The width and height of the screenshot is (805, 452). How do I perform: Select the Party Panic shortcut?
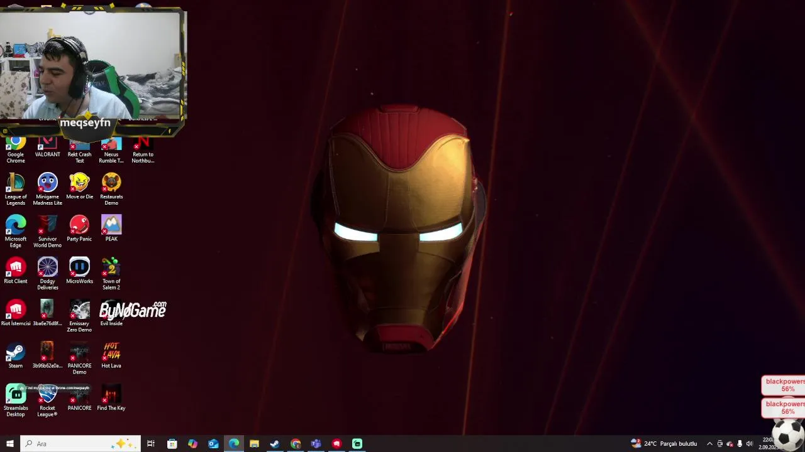pyautogui.click(x=79, y=229)
